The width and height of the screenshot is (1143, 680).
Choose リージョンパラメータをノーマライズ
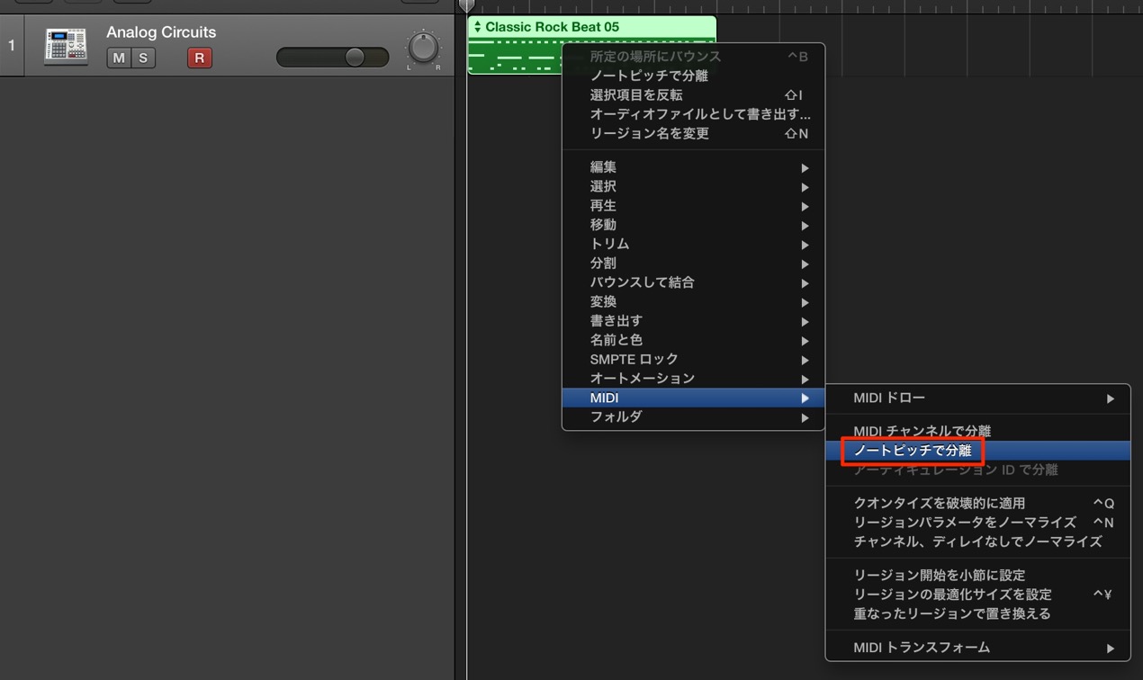click(978, 523)
